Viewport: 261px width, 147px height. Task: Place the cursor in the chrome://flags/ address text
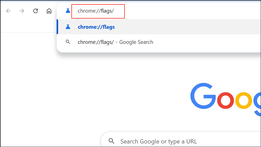point(96,11)
